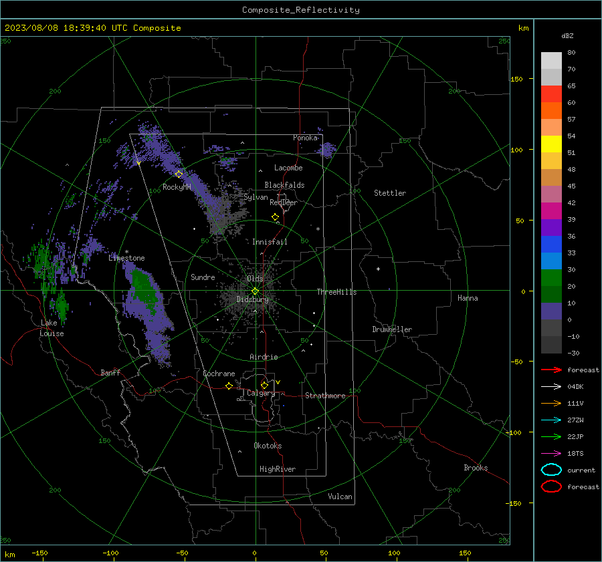Click the 54 dBZ yellow color swatch
This screenshot has height=562, width=602.
pos(551,144)
